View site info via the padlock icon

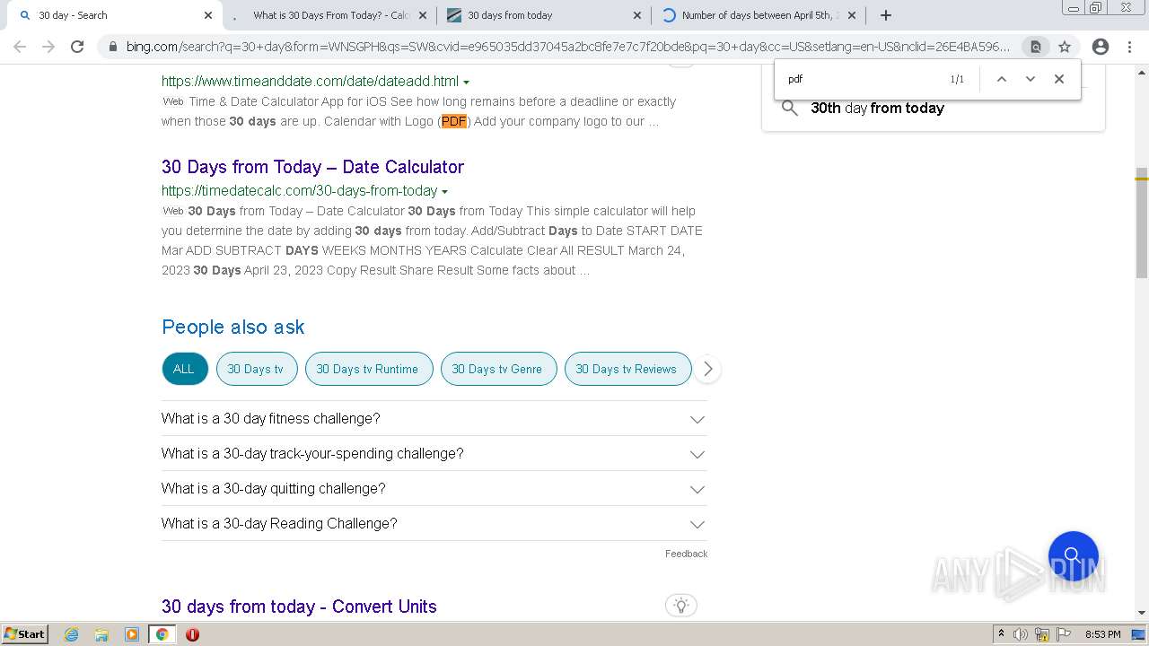click(112, 47)
